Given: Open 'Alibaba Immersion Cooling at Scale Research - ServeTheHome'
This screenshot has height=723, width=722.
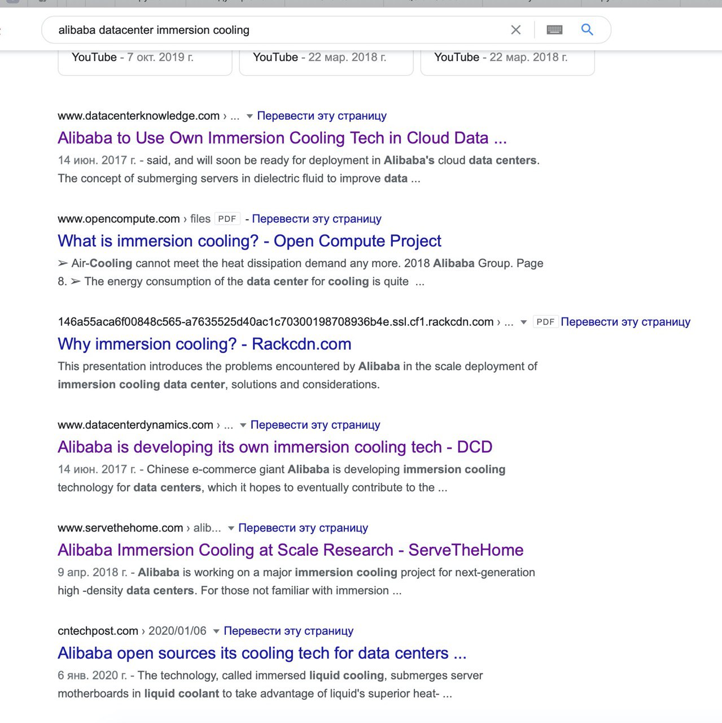Looking at the screenshot, I should [291, 550].
